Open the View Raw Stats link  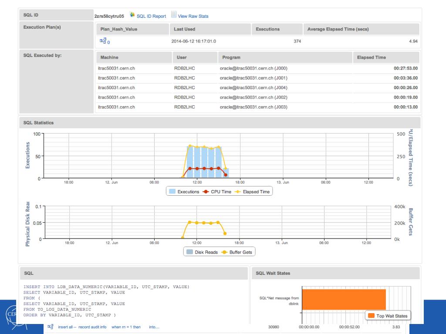(x=193, y=16)
